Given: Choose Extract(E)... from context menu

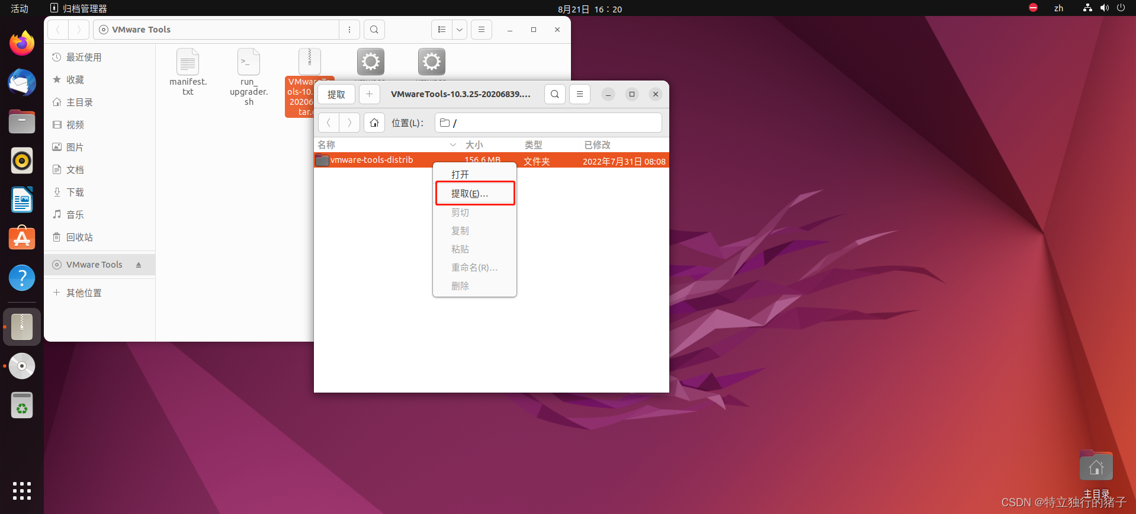Looking at the screenshot, I should click(x=475, y=194).
